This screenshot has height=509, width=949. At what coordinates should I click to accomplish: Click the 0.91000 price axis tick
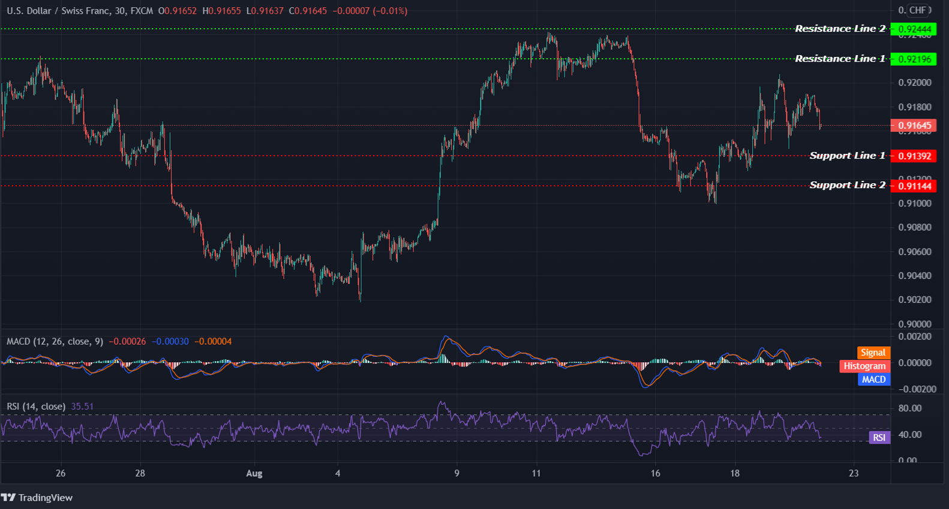[x=915, y=204]
